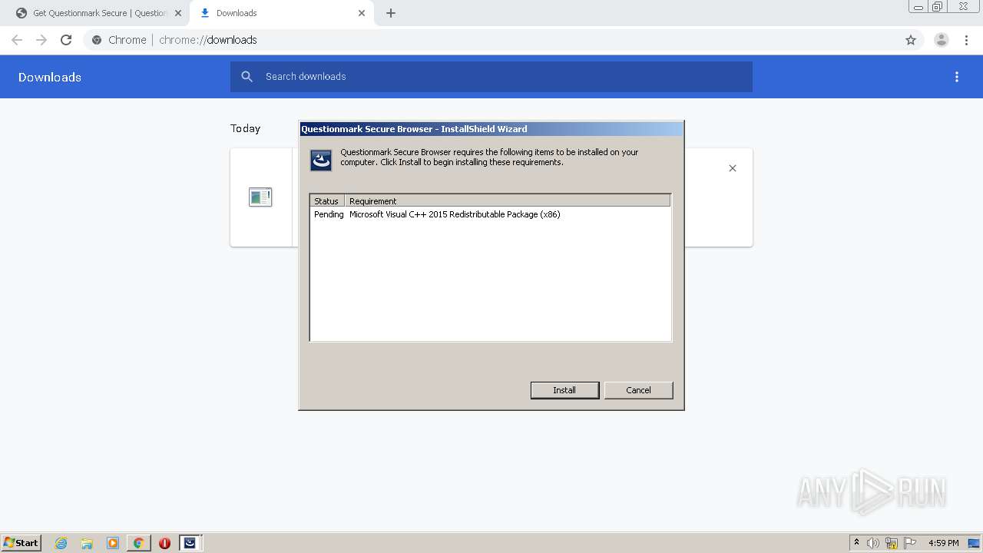The width and height of the screenshot is (983, 553).
Task: Open a new Chrome tab
Action: [391, 13]
